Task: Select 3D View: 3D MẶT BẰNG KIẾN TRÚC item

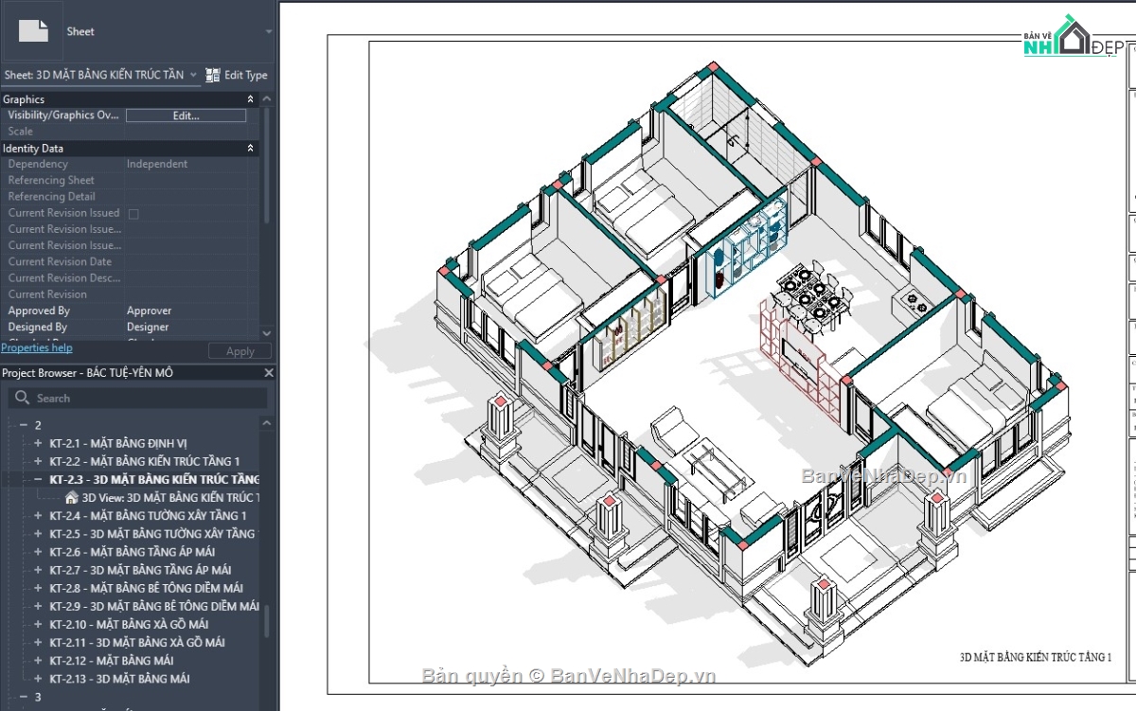Action: (170, 497)
